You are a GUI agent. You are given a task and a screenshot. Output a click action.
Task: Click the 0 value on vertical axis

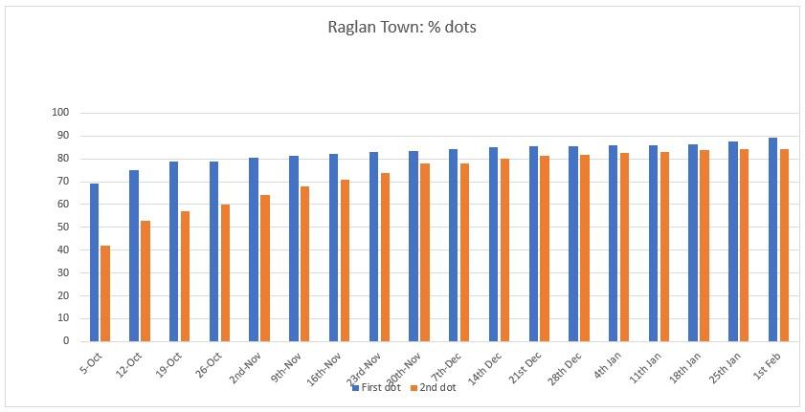[66, 341]
